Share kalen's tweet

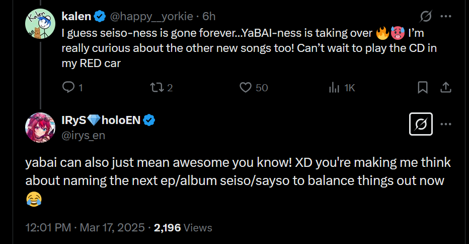click(x=445, y=88)
